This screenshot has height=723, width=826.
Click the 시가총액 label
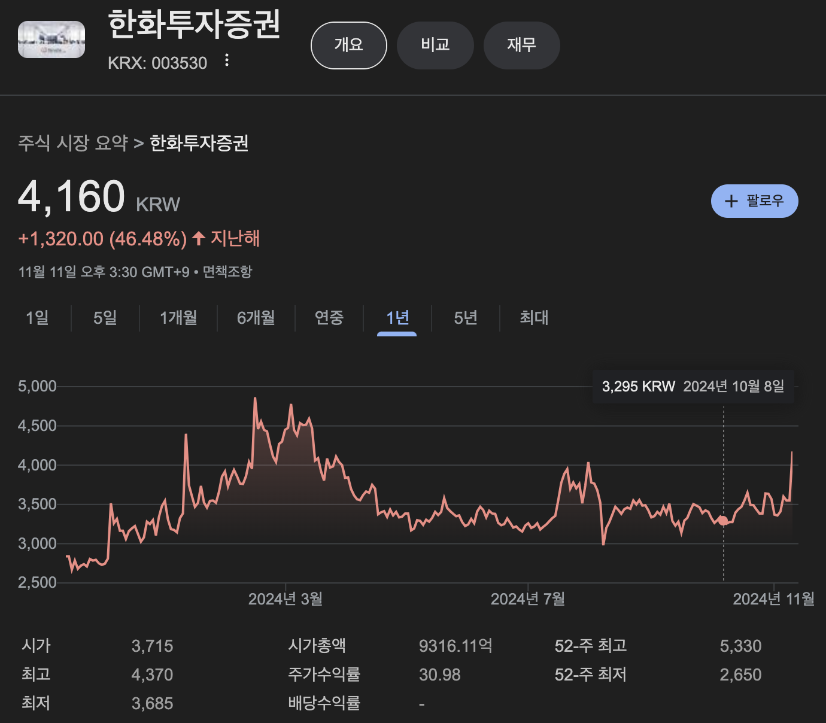(x=317, y=646)
